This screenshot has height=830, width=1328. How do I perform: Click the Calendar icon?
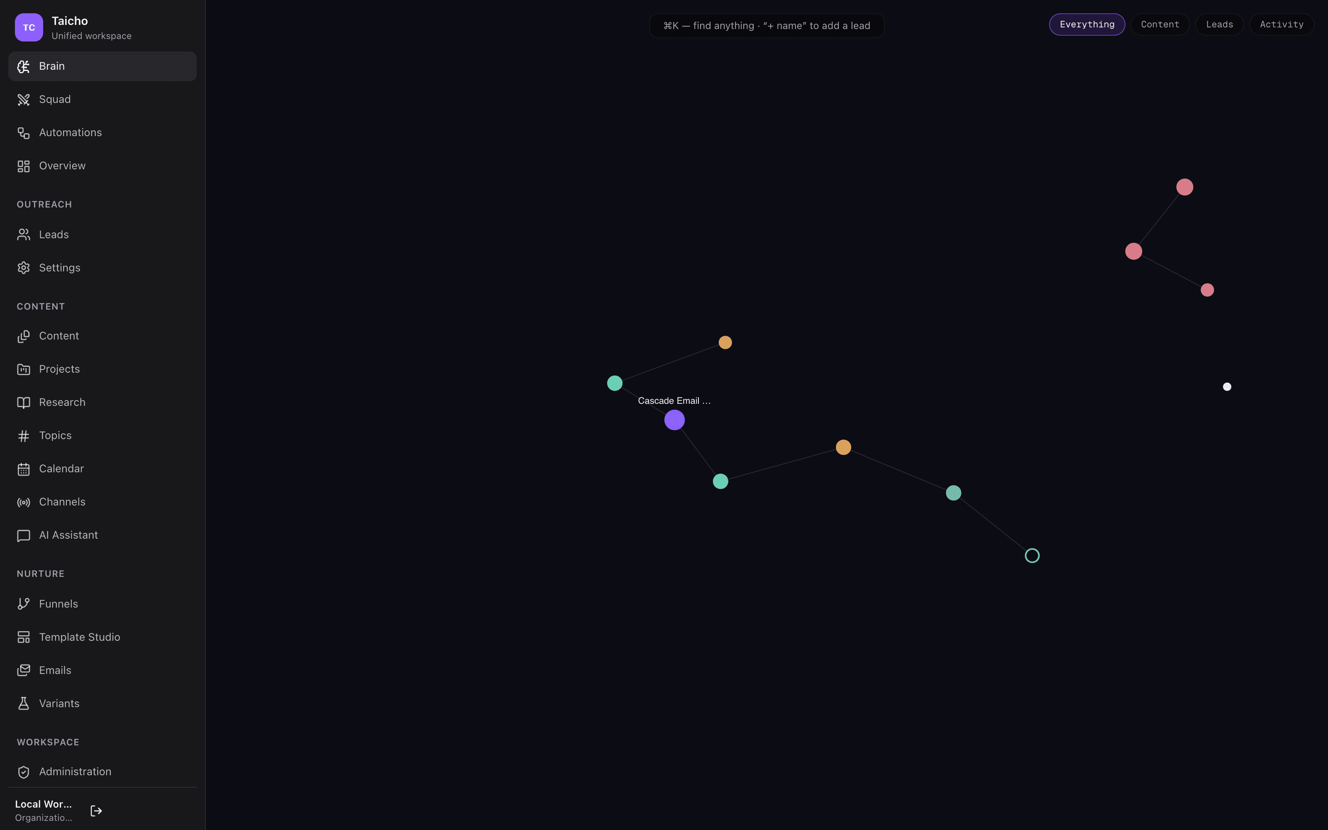24,469
